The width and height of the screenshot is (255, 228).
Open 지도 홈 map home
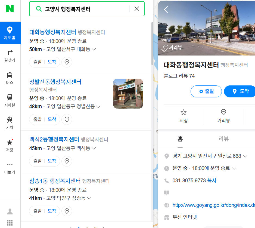click(10, 33)
